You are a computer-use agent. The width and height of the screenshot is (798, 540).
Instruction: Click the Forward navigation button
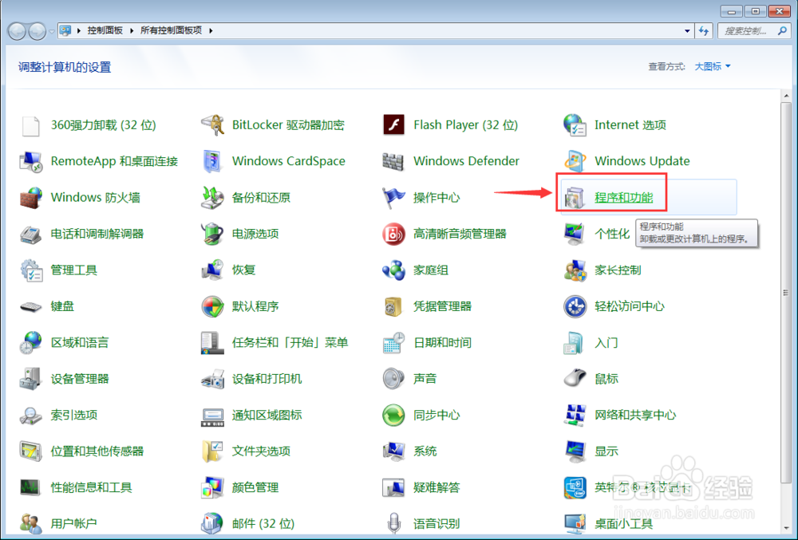(x=38, y=32)
